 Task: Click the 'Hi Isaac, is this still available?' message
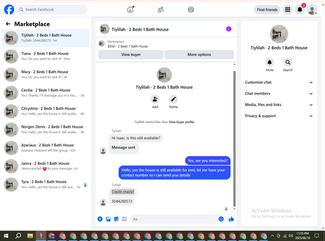coord(136,138)
